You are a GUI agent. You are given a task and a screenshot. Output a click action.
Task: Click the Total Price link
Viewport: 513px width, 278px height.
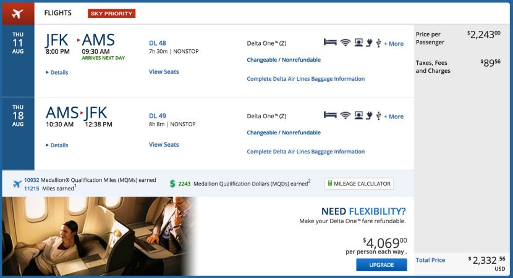coord(430,260)
